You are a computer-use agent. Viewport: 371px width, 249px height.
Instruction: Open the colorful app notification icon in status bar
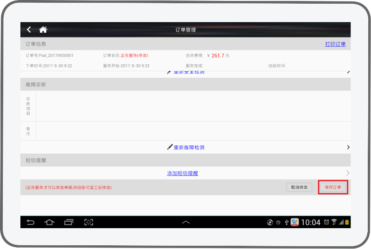294,222
